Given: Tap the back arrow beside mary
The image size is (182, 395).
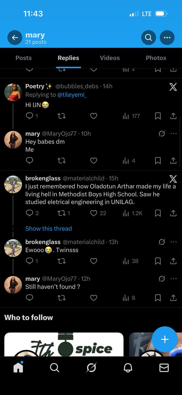Looking at the screenshot, I should (x=15, y=38).
